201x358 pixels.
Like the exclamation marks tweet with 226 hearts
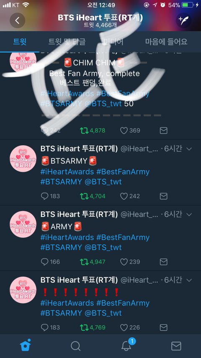[x=130, y=327]
